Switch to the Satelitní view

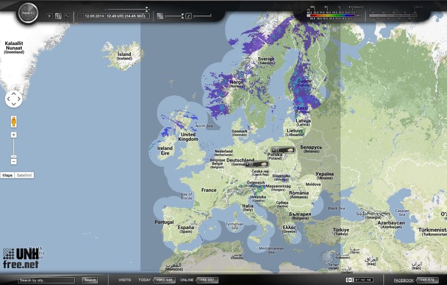coord(24,175)
